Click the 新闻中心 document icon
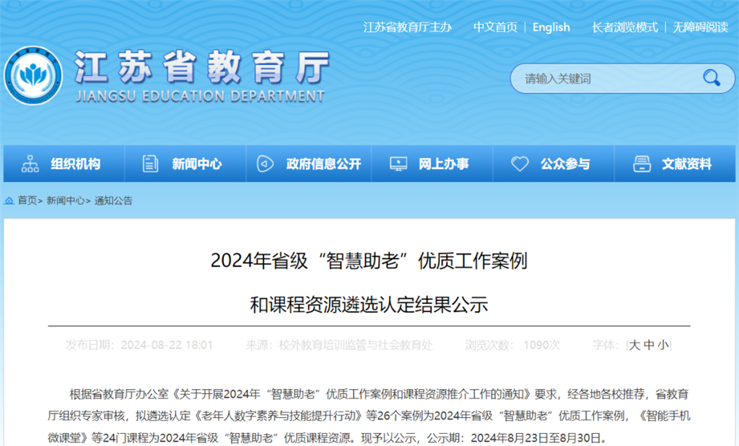This screenshot has height=446, width=739. click(x=150, y=164)
